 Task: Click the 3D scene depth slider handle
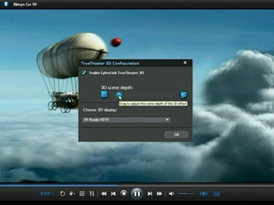click(x=119, y=95)
